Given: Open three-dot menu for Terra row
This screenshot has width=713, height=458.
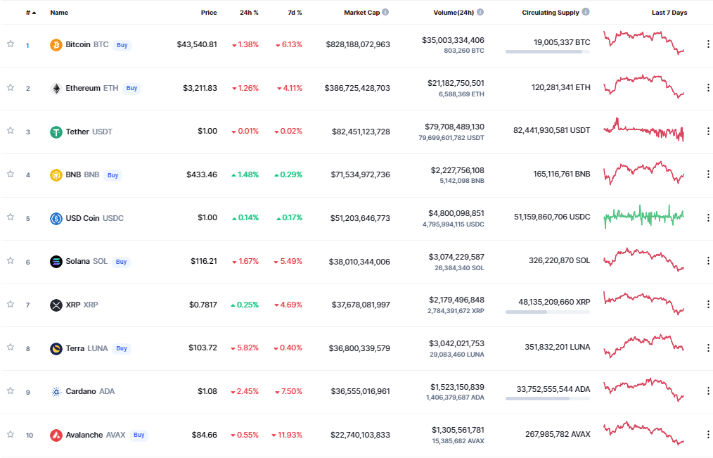Looking at the screenshot, I should coord(708,348).
